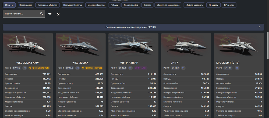Click Премиум badge on Su-30MK2 AMV card
The height and width of the screenshot is (118, 269).
click(39, 68)
